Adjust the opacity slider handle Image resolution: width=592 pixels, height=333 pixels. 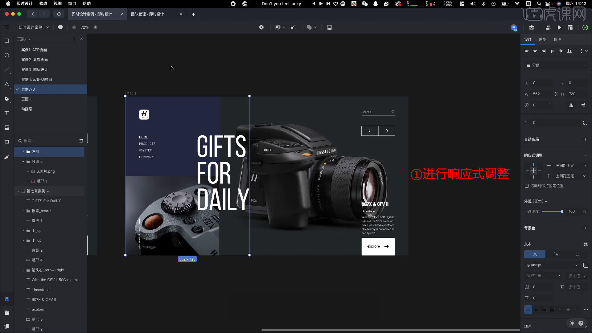click(562, 212)
